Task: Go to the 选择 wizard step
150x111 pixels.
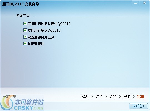Action: click(113, 97)
